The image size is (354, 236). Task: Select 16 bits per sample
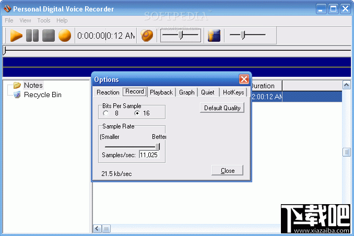(137, 113)
